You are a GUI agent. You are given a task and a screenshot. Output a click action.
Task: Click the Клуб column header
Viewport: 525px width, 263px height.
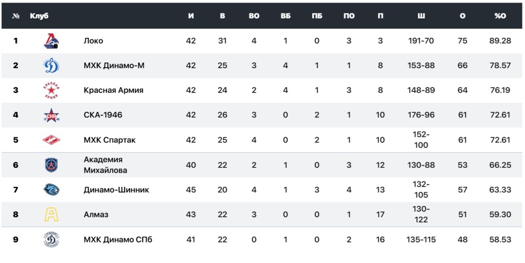[x=39, y=16]
